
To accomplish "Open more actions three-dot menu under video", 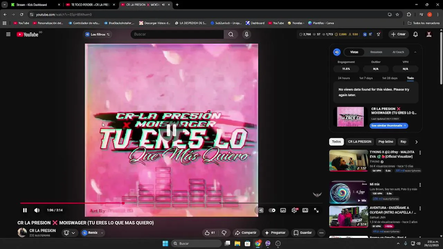I will [321, 233].
